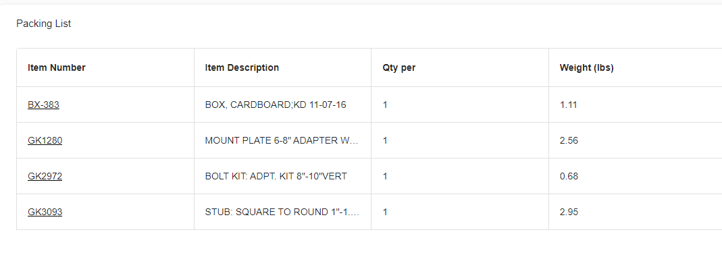This screenshot has width=722, height=261.
Task: Click the Qty per value in GK2972 row
Action: click(385, 177)
